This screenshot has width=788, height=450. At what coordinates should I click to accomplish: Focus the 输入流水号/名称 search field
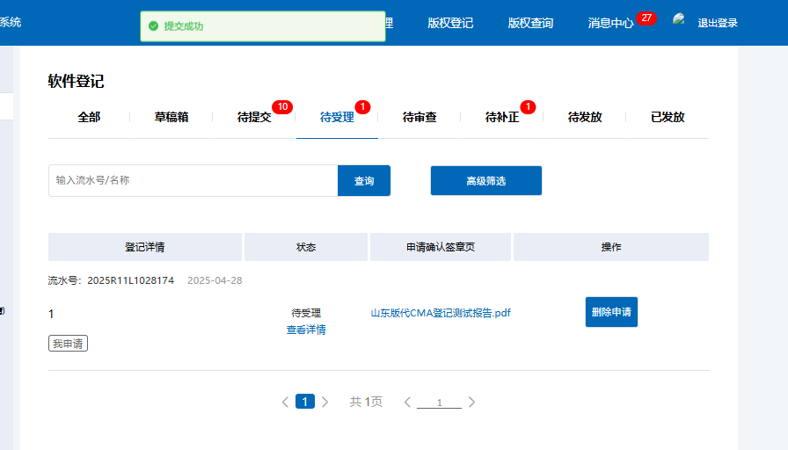[x=193, y=181]
